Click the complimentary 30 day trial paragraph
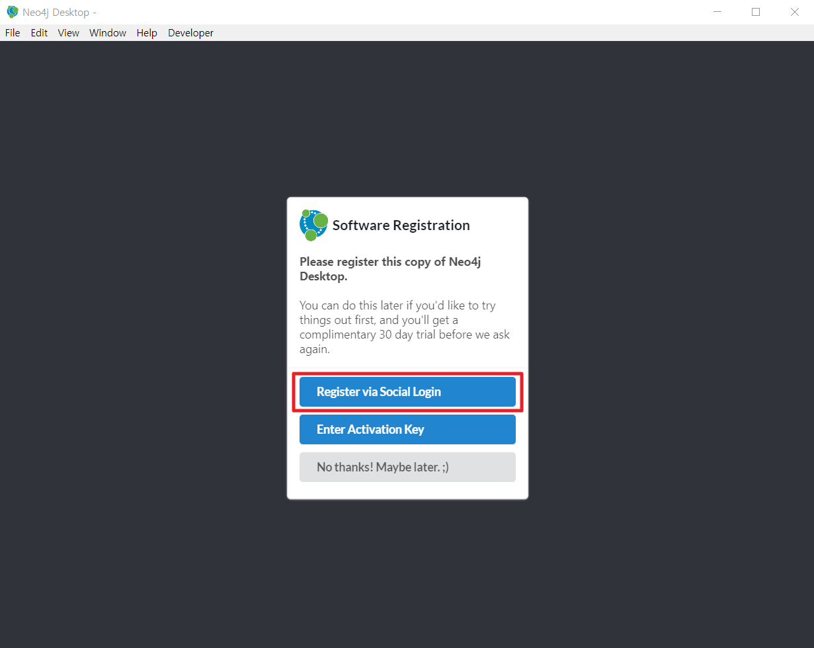This screenshot has height=648, width=814. [x=405, y=327]
